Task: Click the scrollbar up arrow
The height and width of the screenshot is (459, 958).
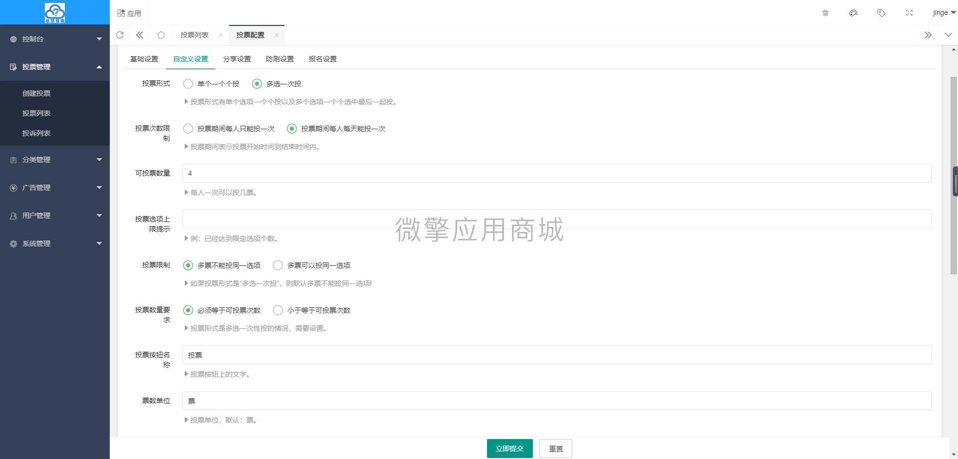Action: click(x=954, y=49)
